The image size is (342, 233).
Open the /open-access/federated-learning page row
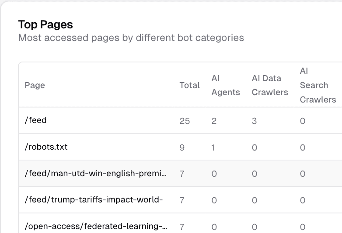[96, 226]
